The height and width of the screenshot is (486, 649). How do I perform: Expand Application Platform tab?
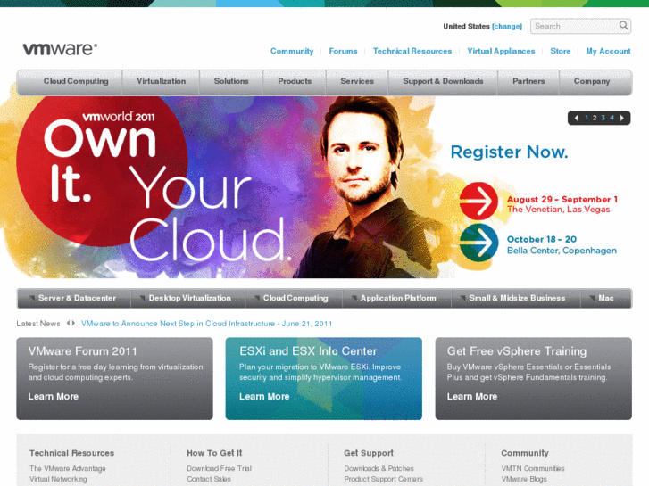point(396,298)
